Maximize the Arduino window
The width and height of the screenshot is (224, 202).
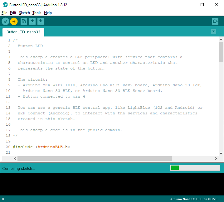coord(202,5)
